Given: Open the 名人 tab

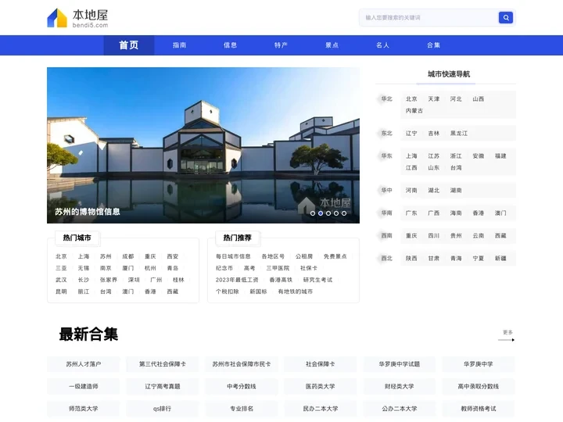Looking at the screenshot, I should pyautogui.click(x=382, y=45).
